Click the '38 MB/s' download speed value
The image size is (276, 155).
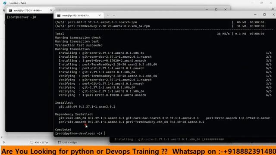click(x=223, y=34)
